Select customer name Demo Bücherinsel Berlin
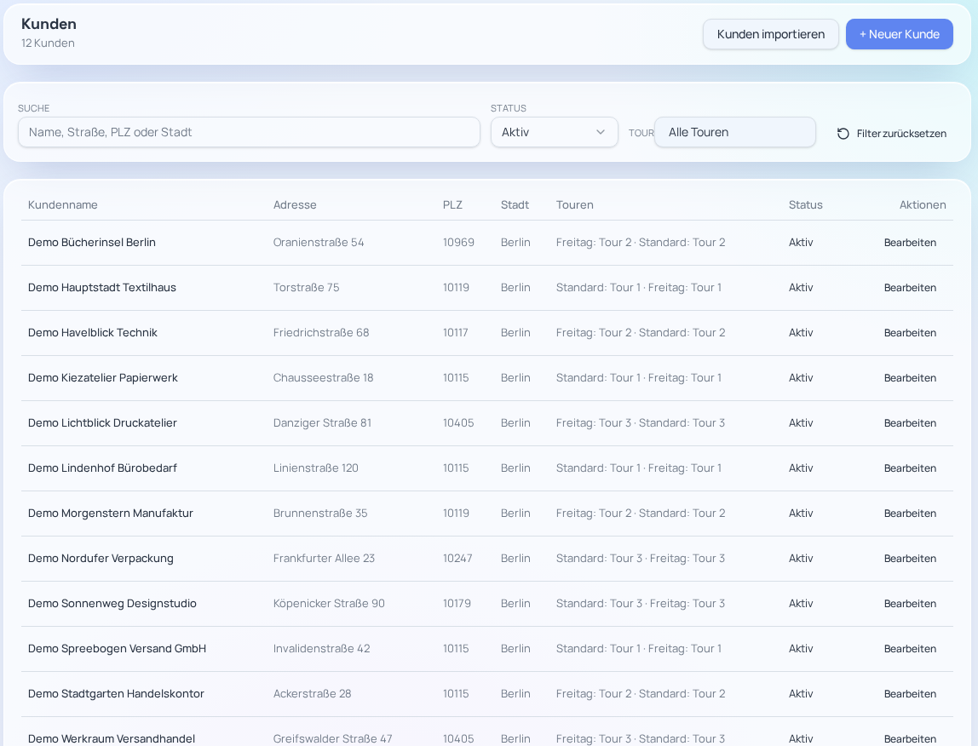 [x=92, y=242]
